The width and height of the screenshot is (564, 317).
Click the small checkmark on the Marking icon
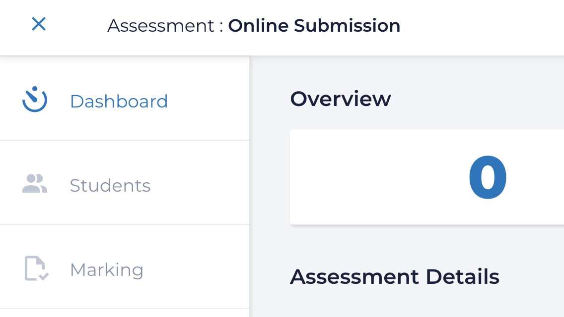click(x=44, y=276)
